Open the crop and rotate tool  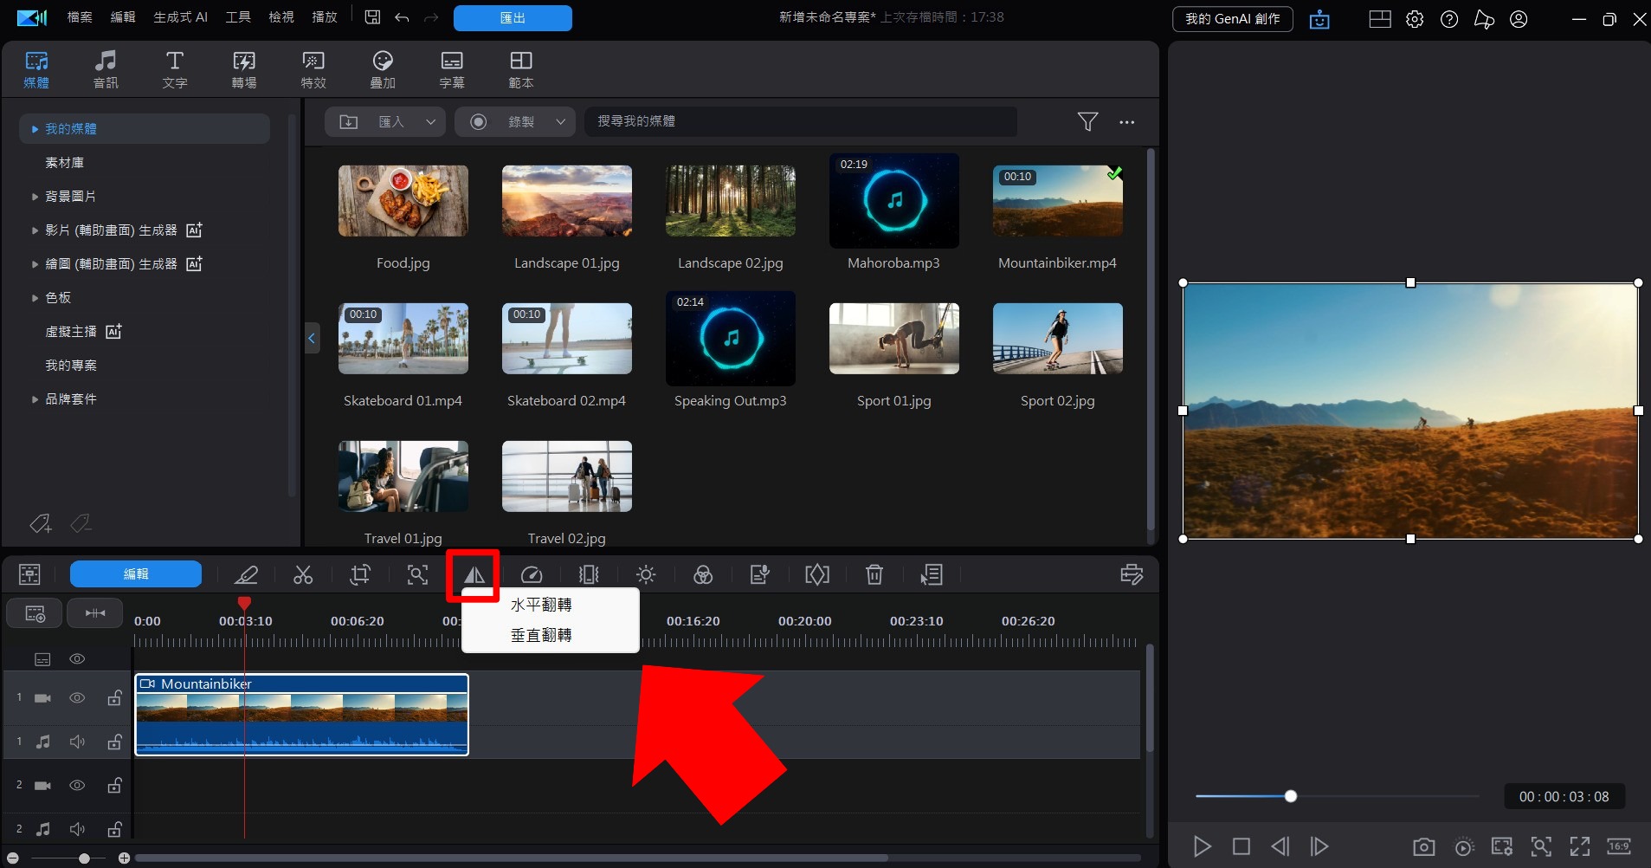(360, 574)
